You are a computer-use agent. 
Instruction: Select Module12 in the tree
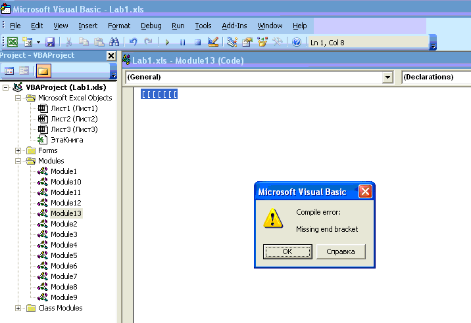tap(66, 203)
